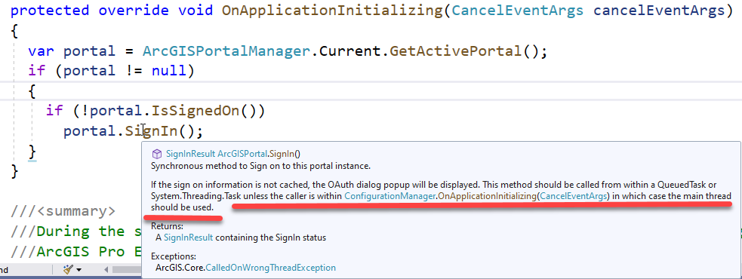Click OnApplicationInitializing link in tooltip description
This screenshot has height=279, width=742.
488,196
